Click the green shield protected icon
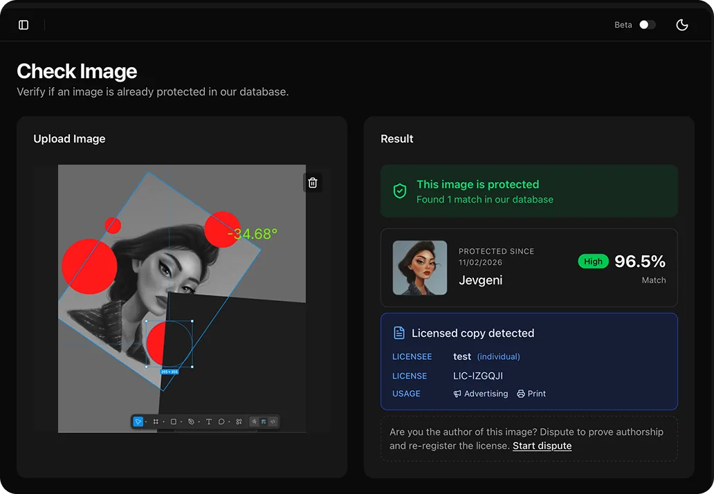 tap(400, 191)
